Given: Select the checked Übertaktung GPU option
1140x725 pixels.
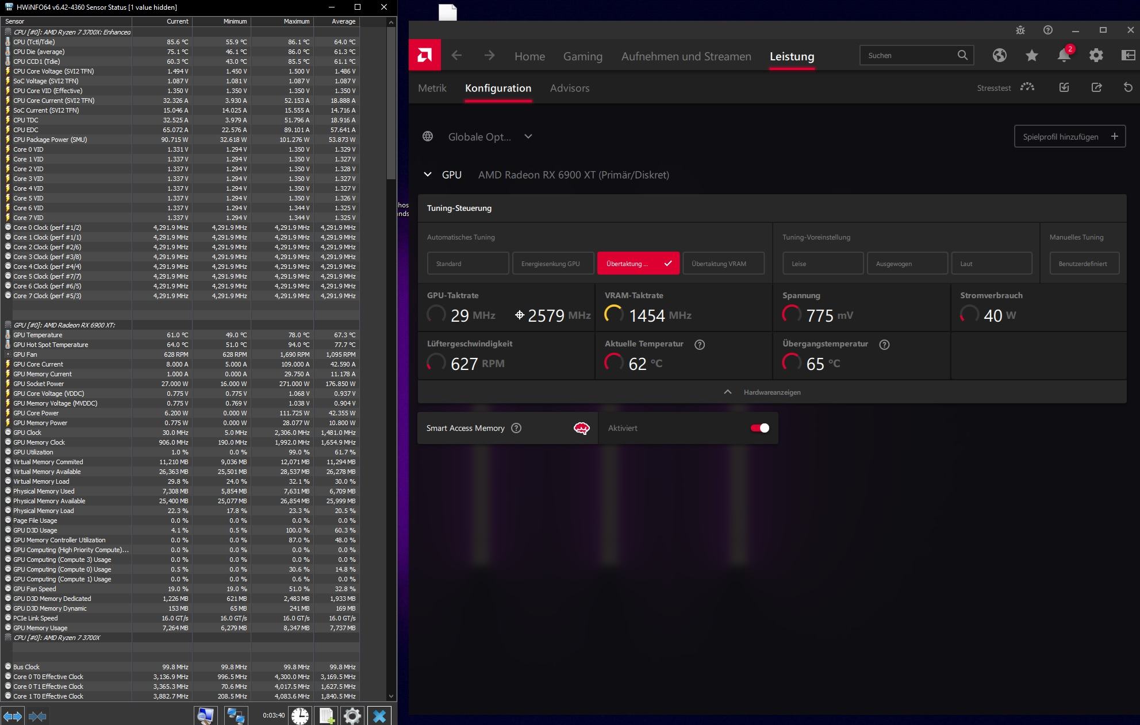Looking at the screenshot, I should click(638, 264).
